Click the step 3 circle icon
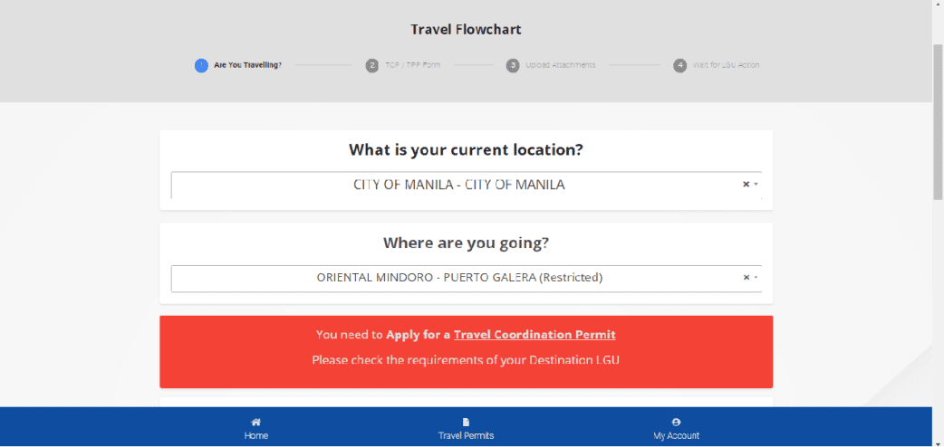This screenshot has height=447, width=944. [x=513, y=65]
